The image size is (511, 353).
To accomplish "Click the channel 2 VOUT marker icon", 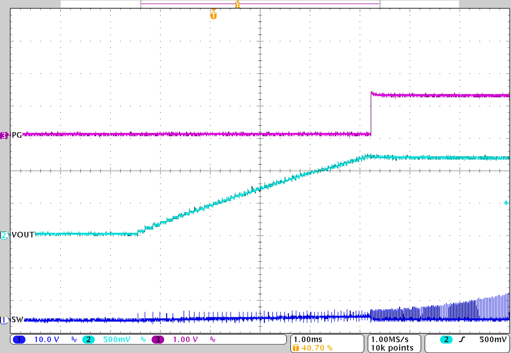I will [5, 235].
